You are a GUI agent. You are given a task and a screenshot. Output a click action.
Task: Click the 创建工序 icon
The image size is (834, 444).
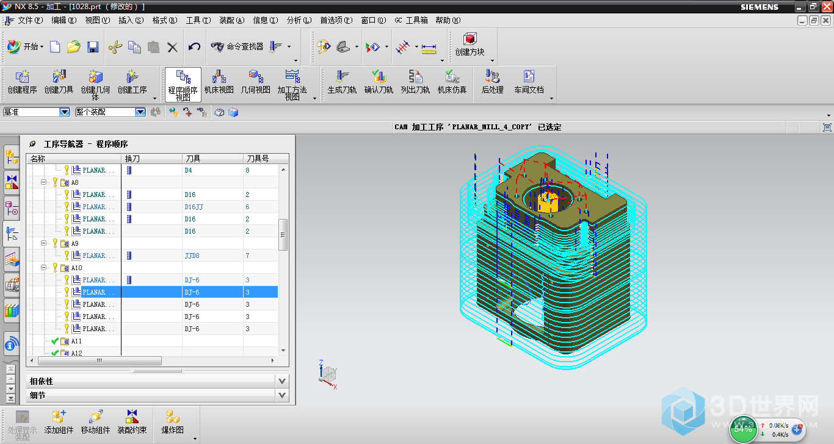(x=132, y=83)
